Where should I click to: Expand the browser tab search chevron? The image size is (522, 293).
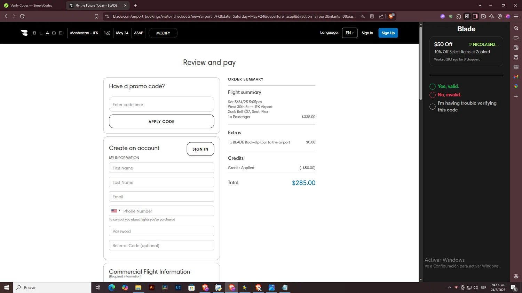point(480,6)
